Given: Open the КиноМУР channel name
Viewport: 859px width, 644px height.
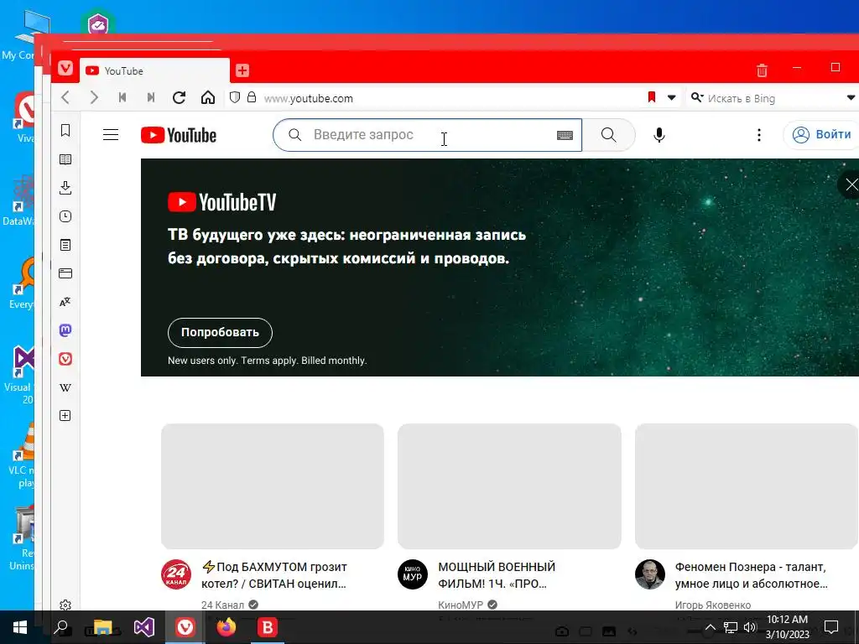Looking at the screenshot, I should point(461,605).
